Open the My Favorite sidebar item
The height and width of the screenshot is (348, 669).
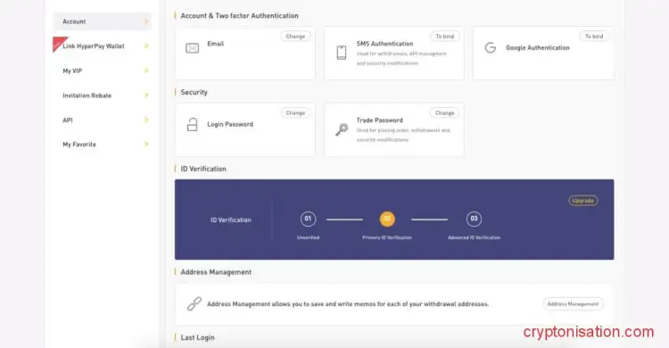pyautogui.click(x=103, y=145)
